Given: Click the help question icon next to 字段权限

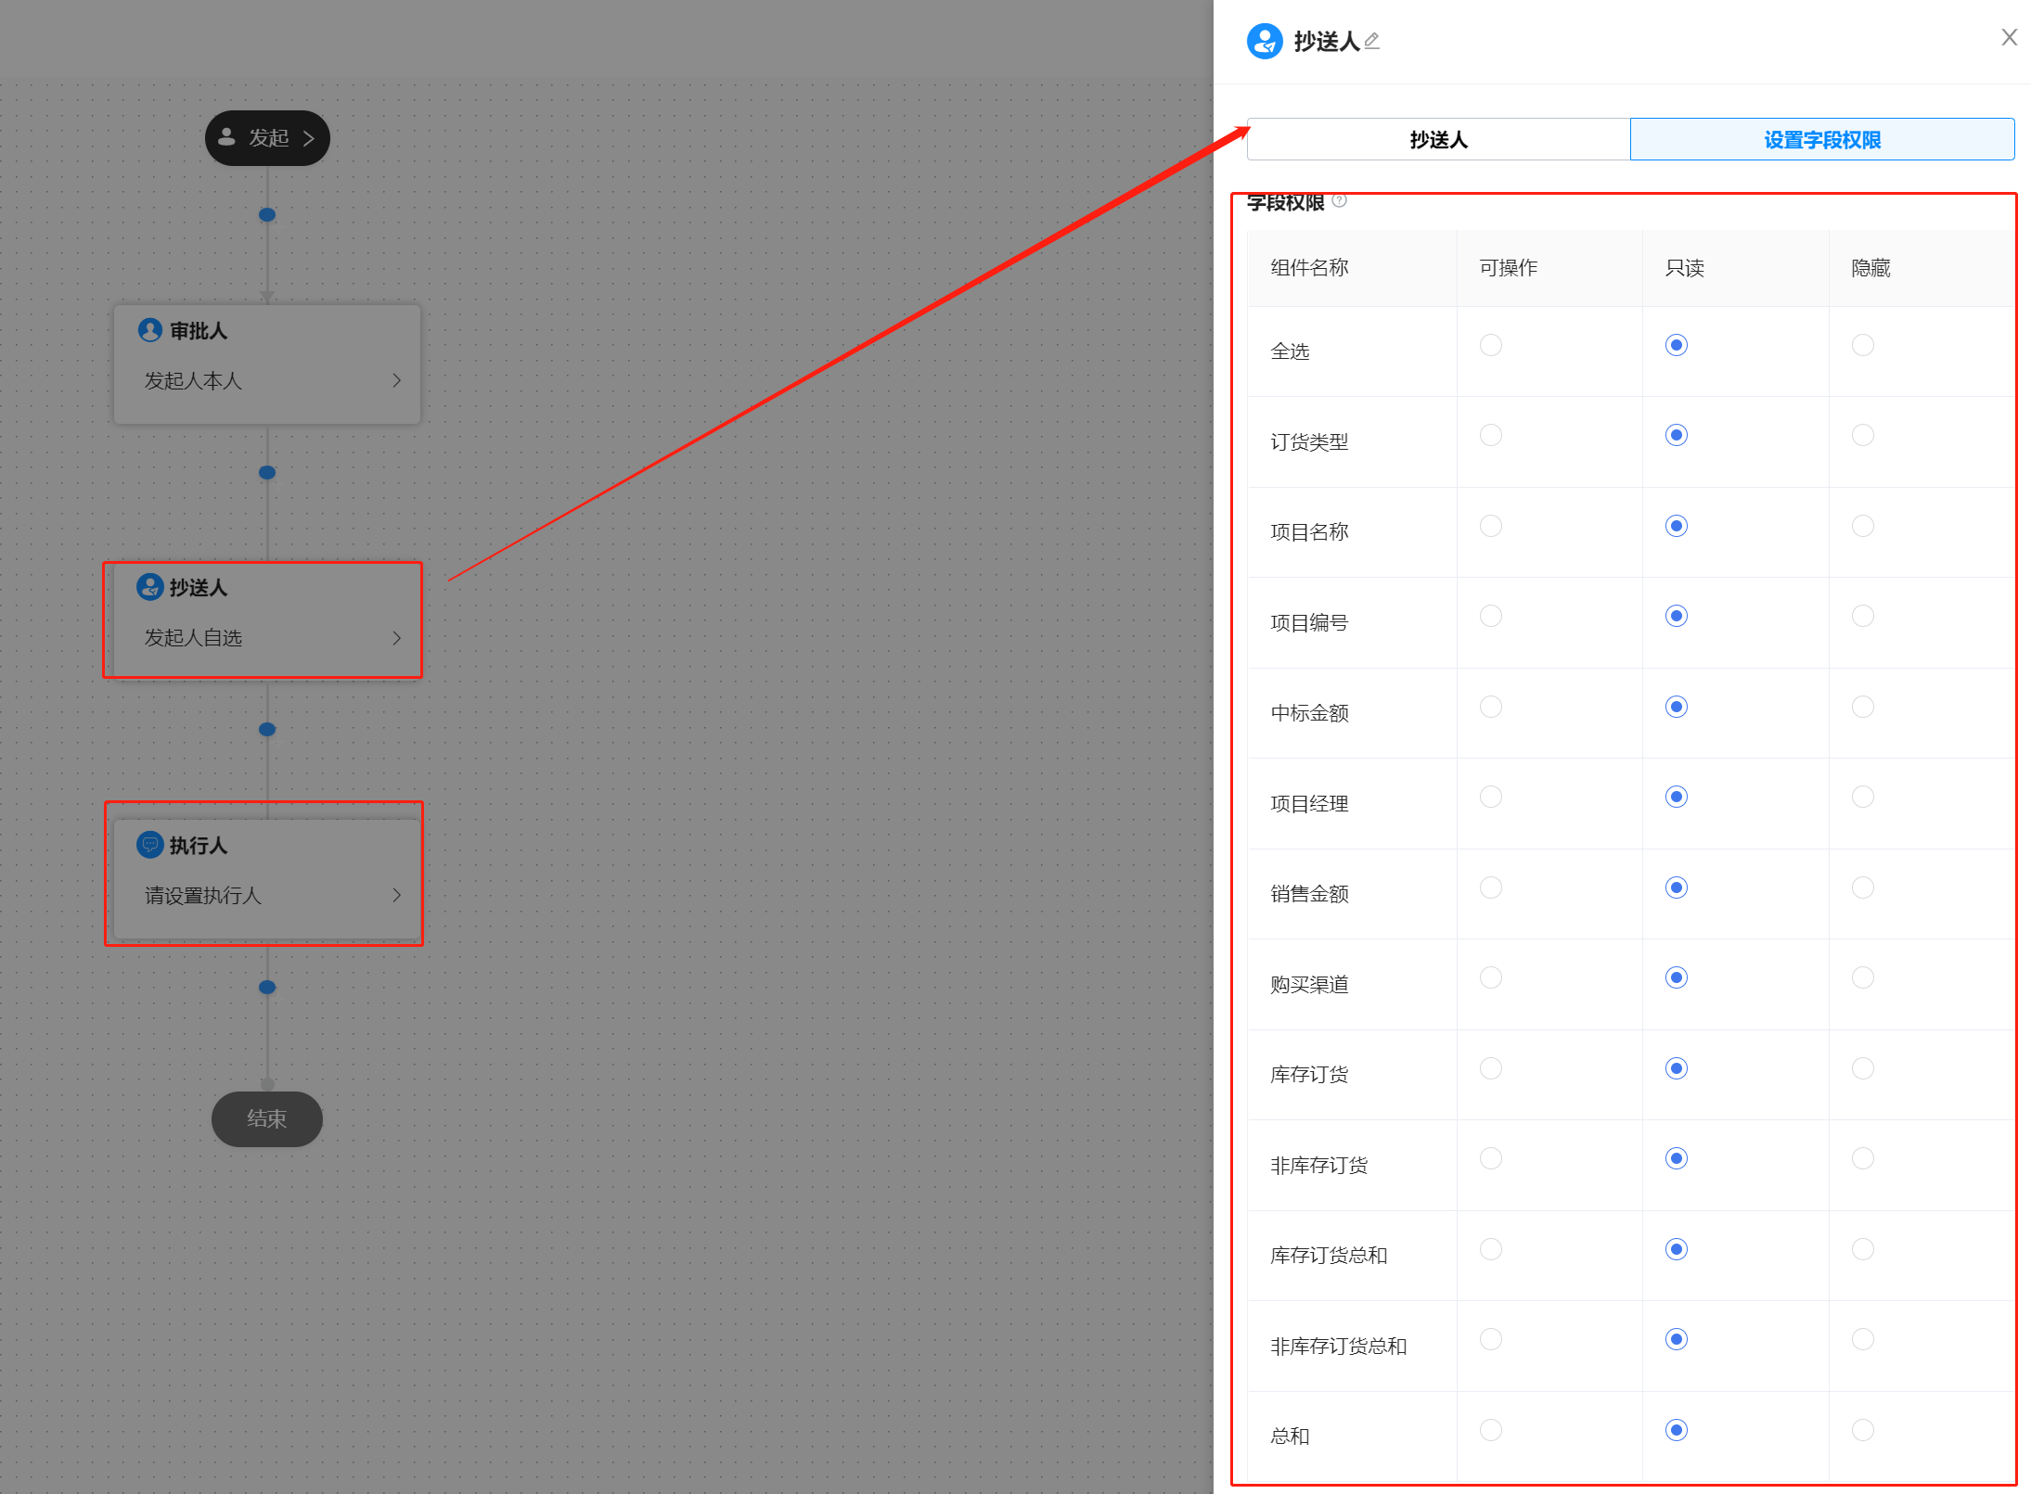Looking at the screenshot, I should click(1339, 200).
